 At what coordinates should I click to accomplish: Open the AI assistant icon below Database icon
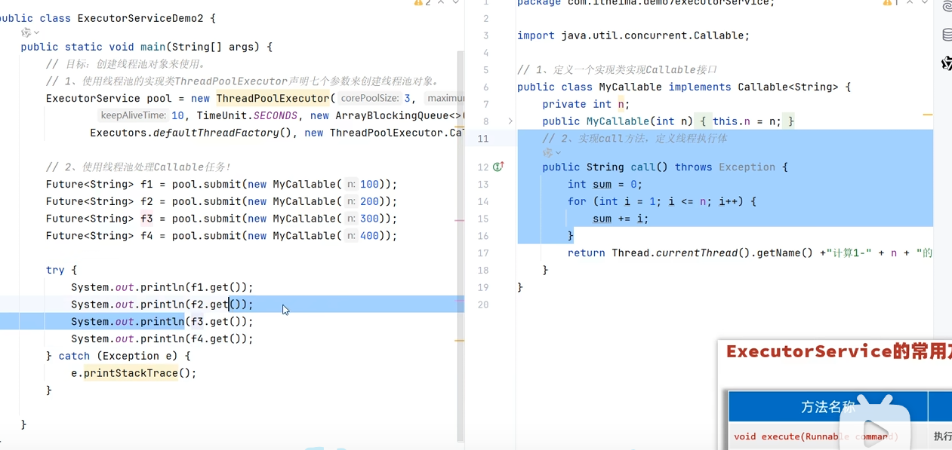[947, 64]
